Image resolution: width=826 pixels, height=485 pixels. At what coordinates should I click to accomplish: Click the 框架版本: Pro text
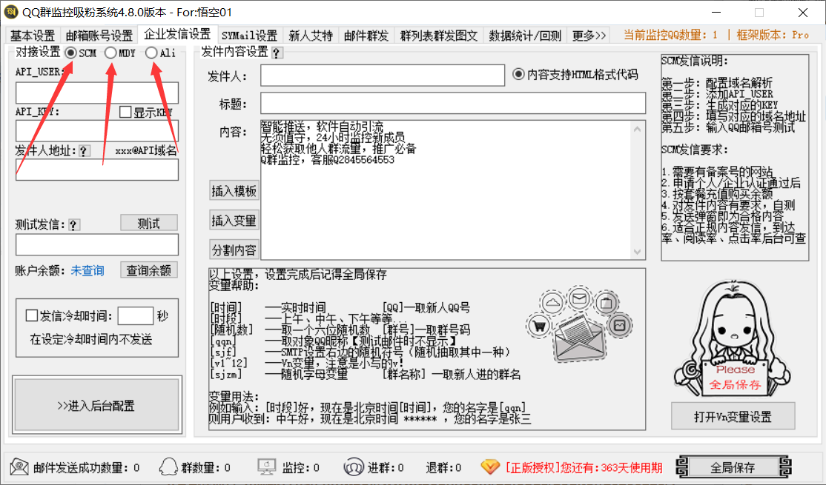(773, 36)
